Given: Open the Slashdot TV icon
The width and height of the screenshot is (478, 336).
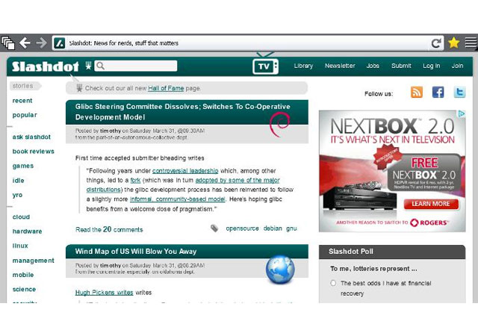Looking at the screenshot, I should 265,66.
